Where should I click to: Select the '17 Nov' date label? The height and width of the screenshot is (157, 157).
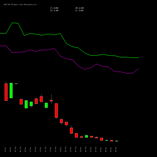[51, 149]
